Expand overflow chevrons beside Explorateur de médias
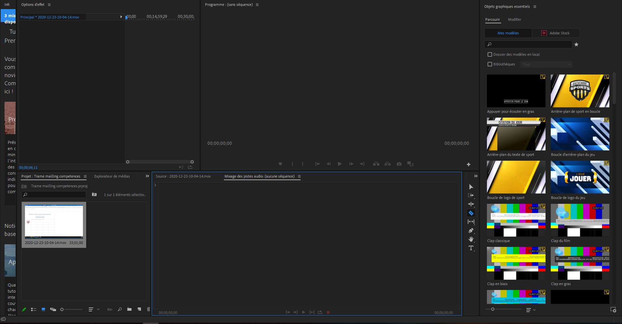Viewport: 622px width, 324px height. coord(147,176)
